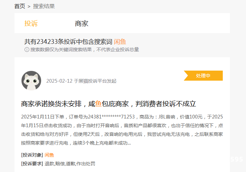Click the info icon beside search data note

(27, 50)
